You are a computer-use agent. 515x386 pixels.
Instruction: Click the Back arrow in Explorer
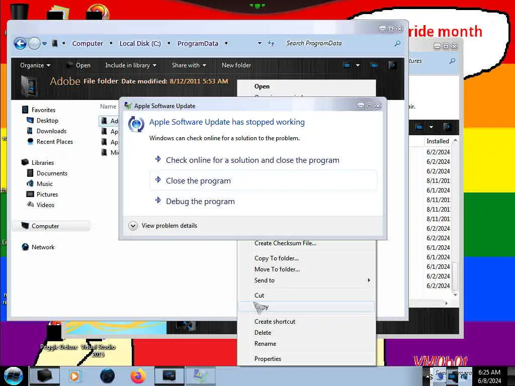[x=20, y=43]
